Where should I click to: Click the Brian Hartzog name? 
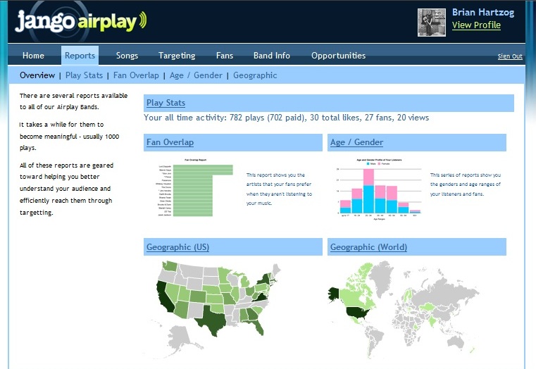[x=483, y=12]
